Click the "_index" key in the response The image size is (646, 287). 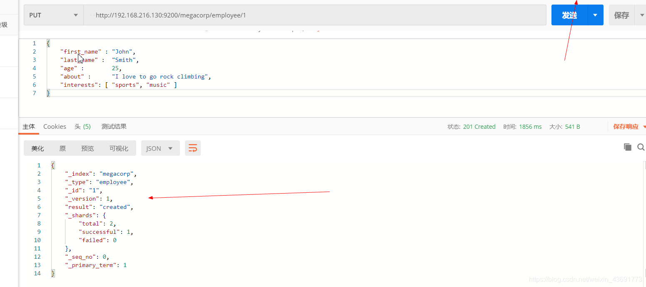tap(79, 174)
